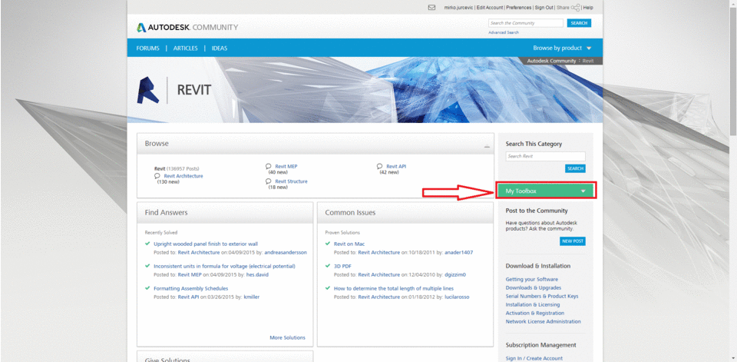The height and width of the screenshot is (362, 737).
Task: Open the Revit Architecture forum in Browse
Action: (x=183, y=176)
